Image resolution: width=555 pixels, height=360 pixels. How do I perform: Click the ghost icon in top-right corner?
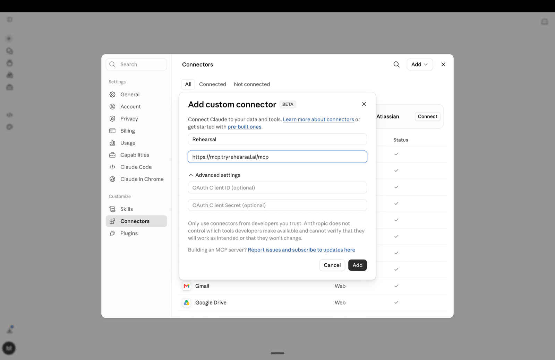click(545, 22)
